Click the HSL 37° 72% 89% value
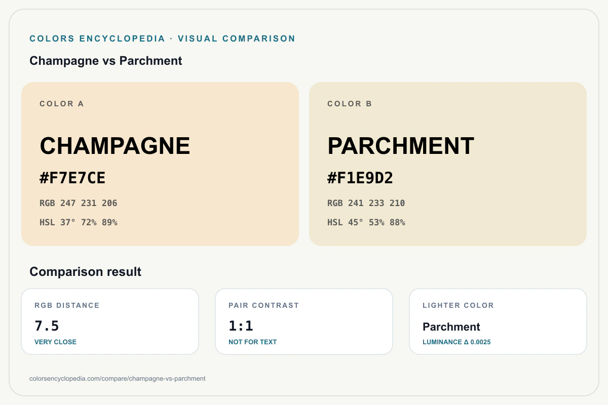The width and height of the screenshot is (608, 405). point(79,222)
